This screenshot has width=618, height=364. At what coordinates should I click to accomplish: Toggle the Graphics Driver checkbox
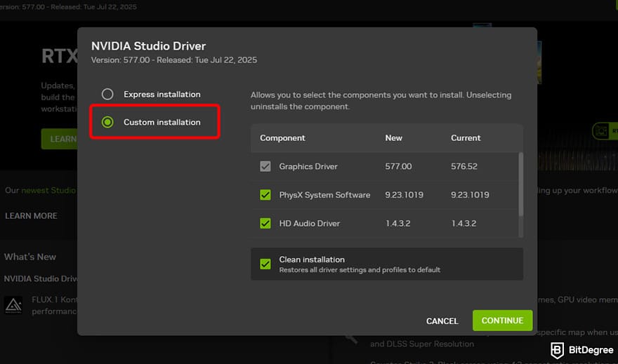[x=265, y=166]
